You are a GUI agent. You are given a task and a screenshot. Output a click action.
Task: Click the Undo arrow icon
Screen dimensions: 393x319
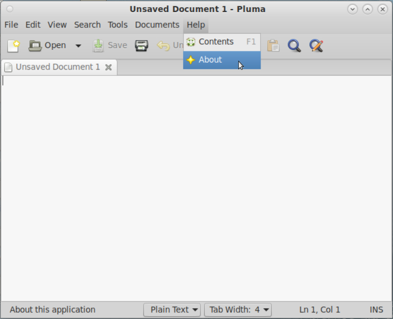163,45
